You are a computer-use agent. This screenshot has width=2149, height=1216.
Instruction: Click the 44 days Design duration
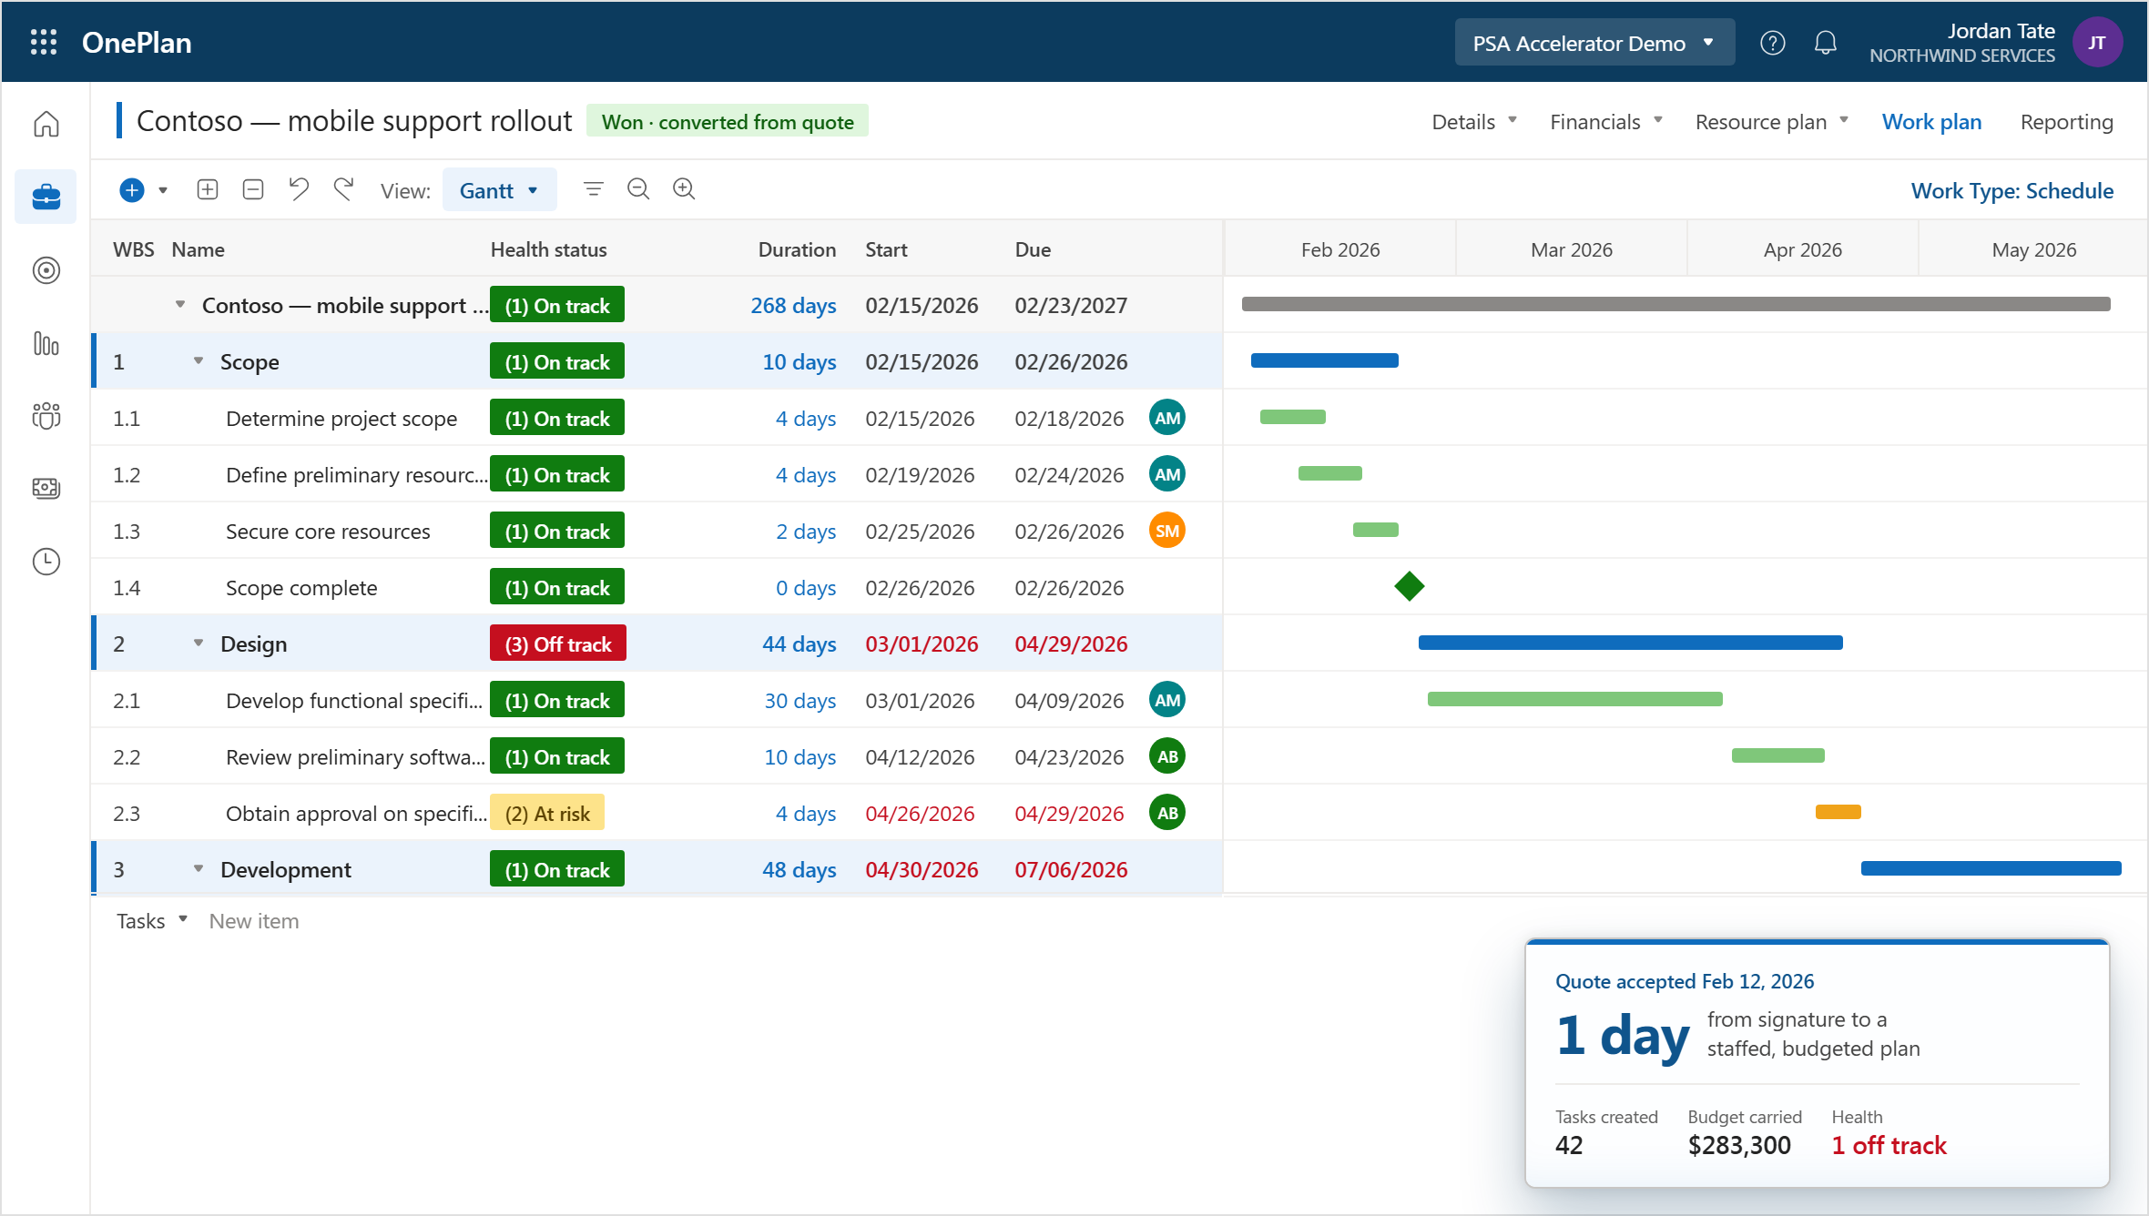click(x=799, y=643)
